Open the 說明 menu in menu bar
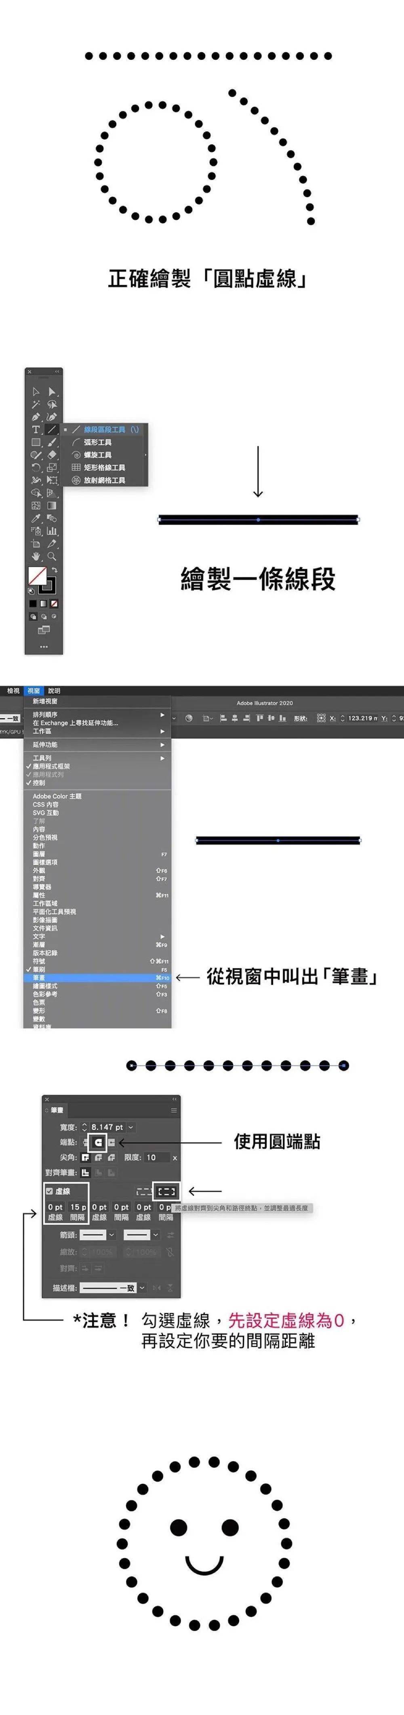 coord(54,690)
